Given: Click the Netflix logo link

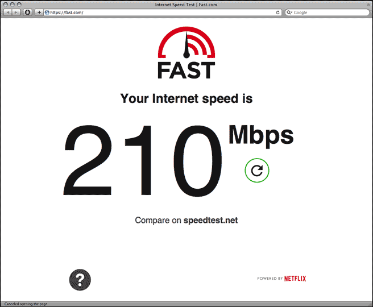Looking at the screenshot, I should [295, 279].
